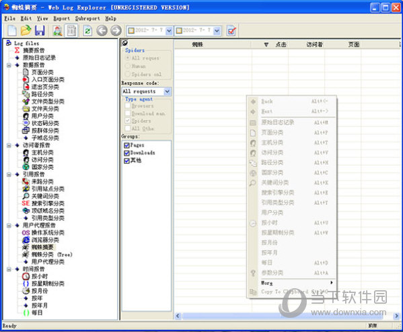This screenshot has width=403, height=332.
Task: Toggle the Spiders type agent checkbox
Action: pyautogui.click(x=128, y=121)
